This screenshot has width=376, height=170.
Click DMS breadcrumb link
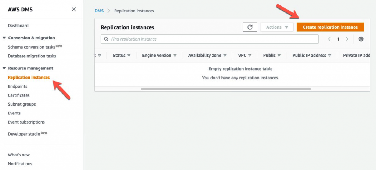pos(99,11)
